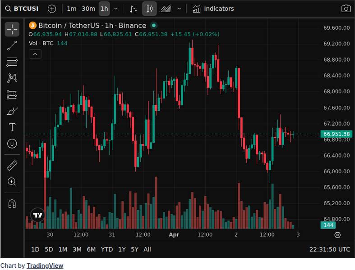Select the Text annotation tool

pos(12,127)
